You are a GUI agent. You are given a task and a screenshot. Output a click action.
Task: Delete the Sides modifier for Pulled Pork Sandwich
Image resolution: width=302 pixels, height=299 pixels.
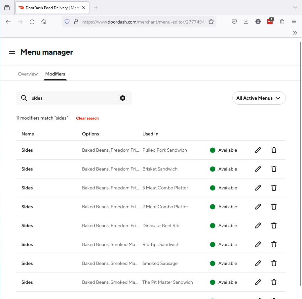(x=274, y=150)
